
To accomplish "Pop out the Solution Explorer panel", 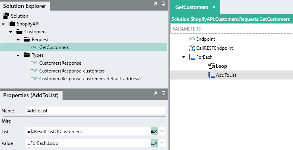I will (x=155, y=4).
